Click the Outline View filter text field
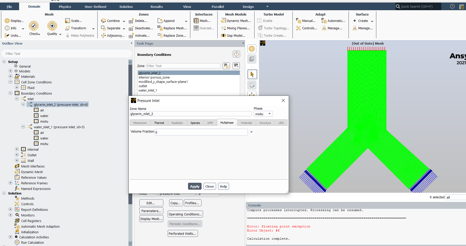466x246 pixels. [66, 54]
